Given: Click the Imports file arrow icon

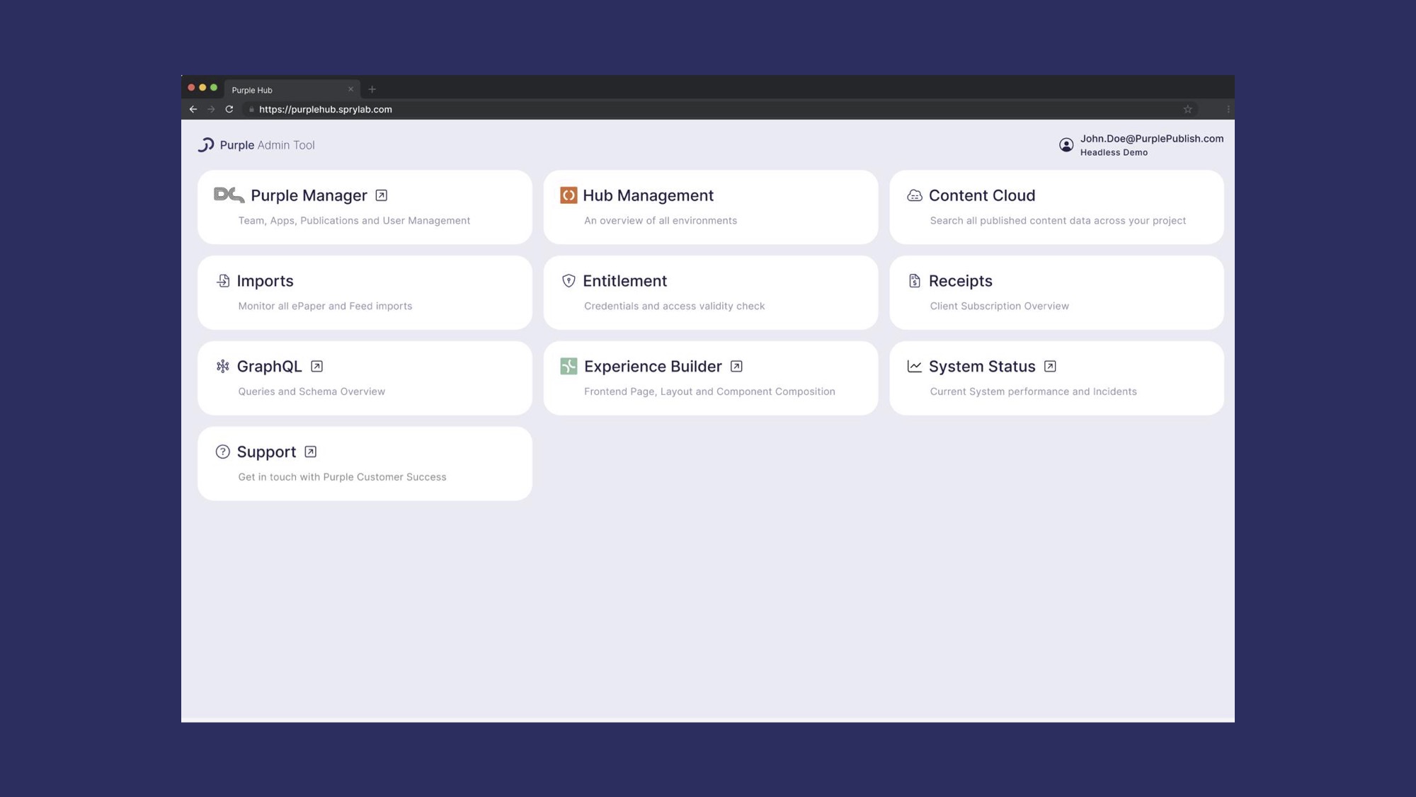Looking at the screenshot, I should pyautogui.click(x=223, y=281).
